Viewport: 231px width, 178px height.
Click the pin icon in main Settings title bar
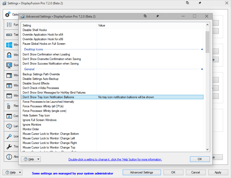point(200,3)
